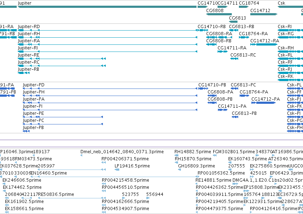
Task: Select transcript Jupiter-RB
Action: (23, 73)
